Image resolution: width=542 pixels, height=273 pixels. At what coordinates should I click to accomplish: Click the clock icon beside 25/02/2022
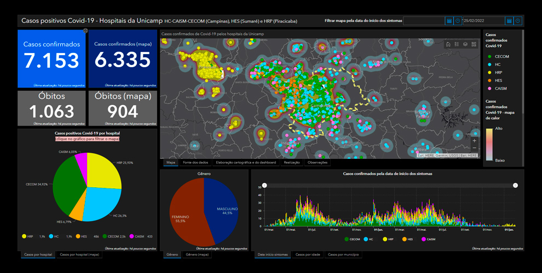click(x=518, y=21)
